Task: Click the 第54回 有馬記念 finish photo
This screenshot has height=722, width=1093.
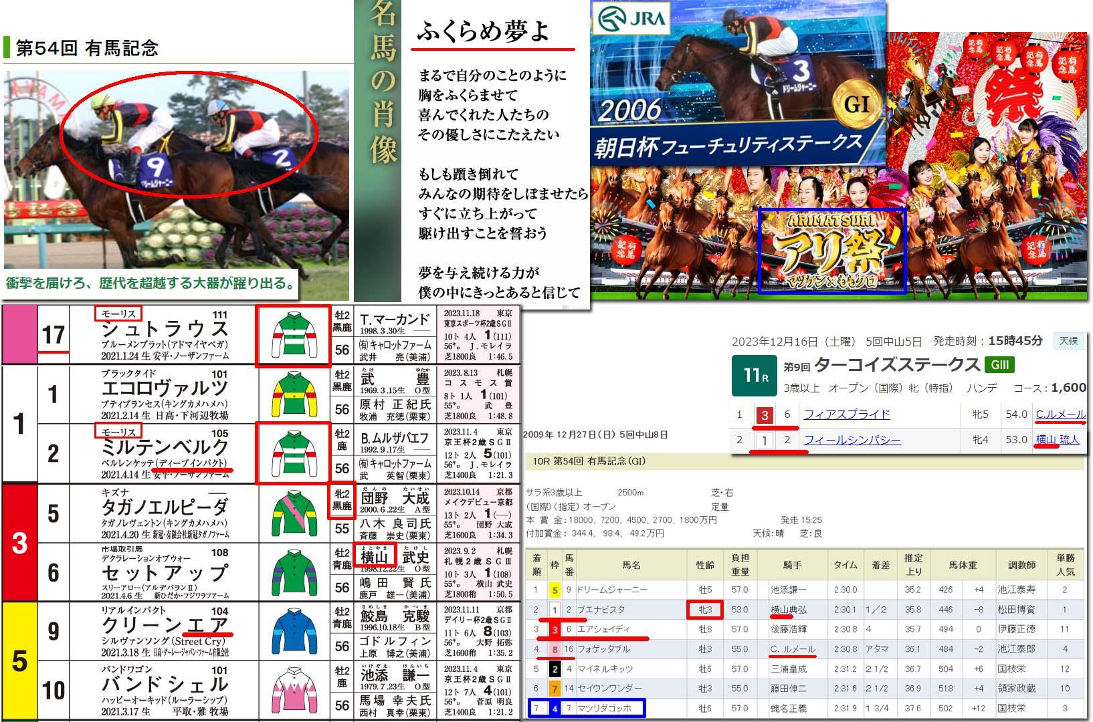Action: (x=177, y=170)
